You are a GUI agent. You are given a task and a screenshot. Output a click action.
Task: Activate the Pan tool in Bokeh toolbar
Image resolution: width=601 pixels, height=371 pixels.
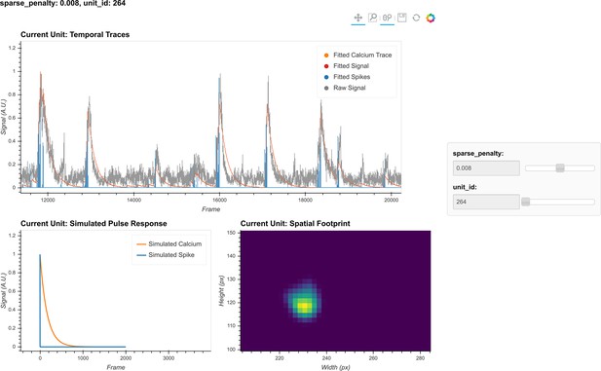(x=358, y=18)
